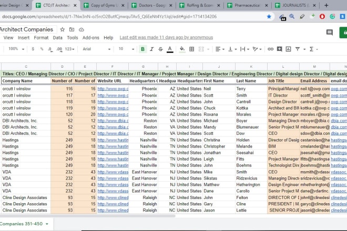The height and width of the screenshot is (231, 347).
Task: Toggle italic formatting
Action: (x=151, y=49)
